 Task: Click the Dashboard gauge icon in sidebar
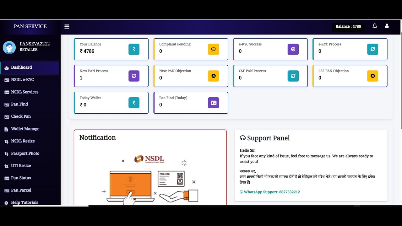click(7, 68)
